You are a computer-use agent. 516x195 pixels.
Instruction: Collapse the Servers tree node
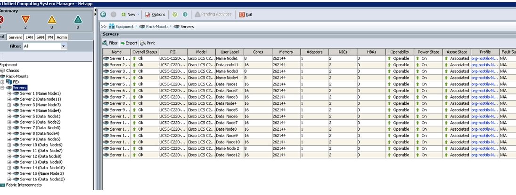3,88
